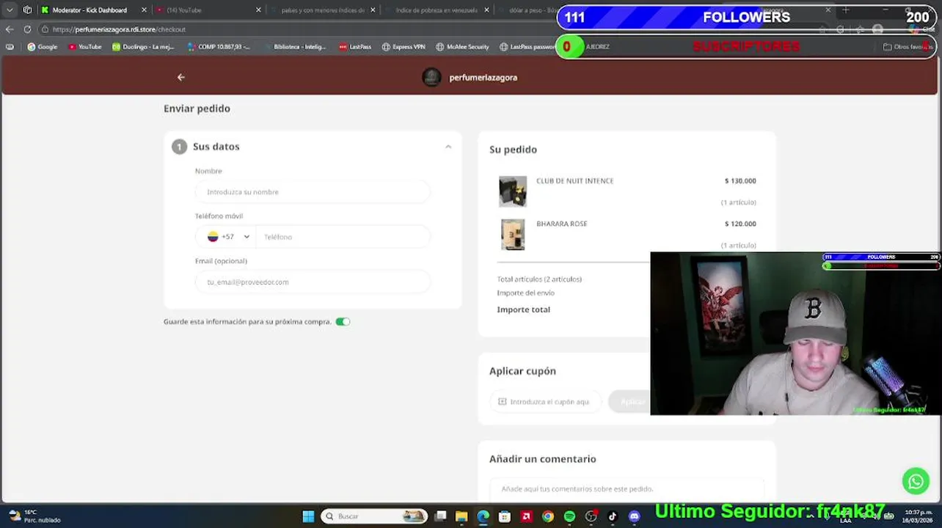Screen dimensions: 942x528
Task: View site info padlock icon
Action: [45, 29]
